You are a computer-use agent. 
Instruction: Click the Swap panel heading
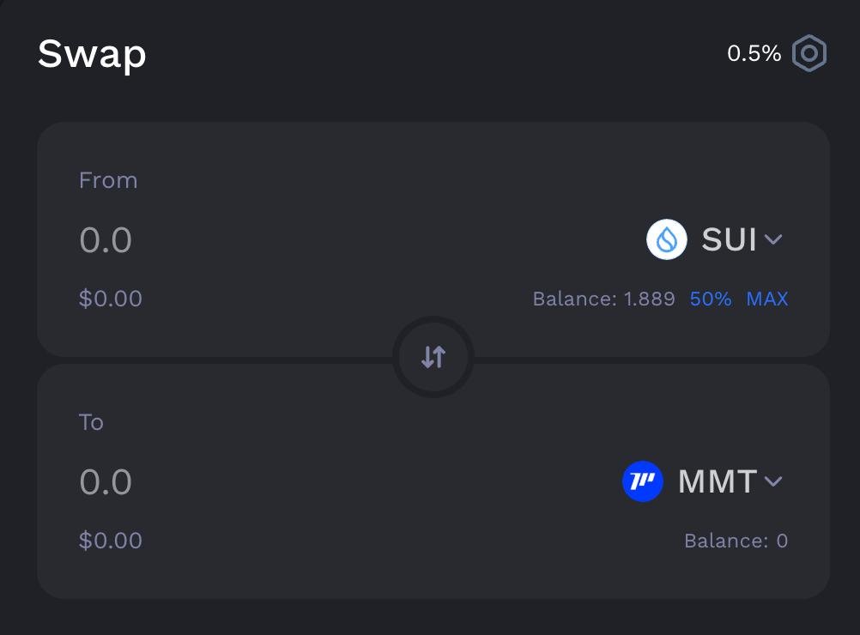pyautogui.click(x=92, y=55)
